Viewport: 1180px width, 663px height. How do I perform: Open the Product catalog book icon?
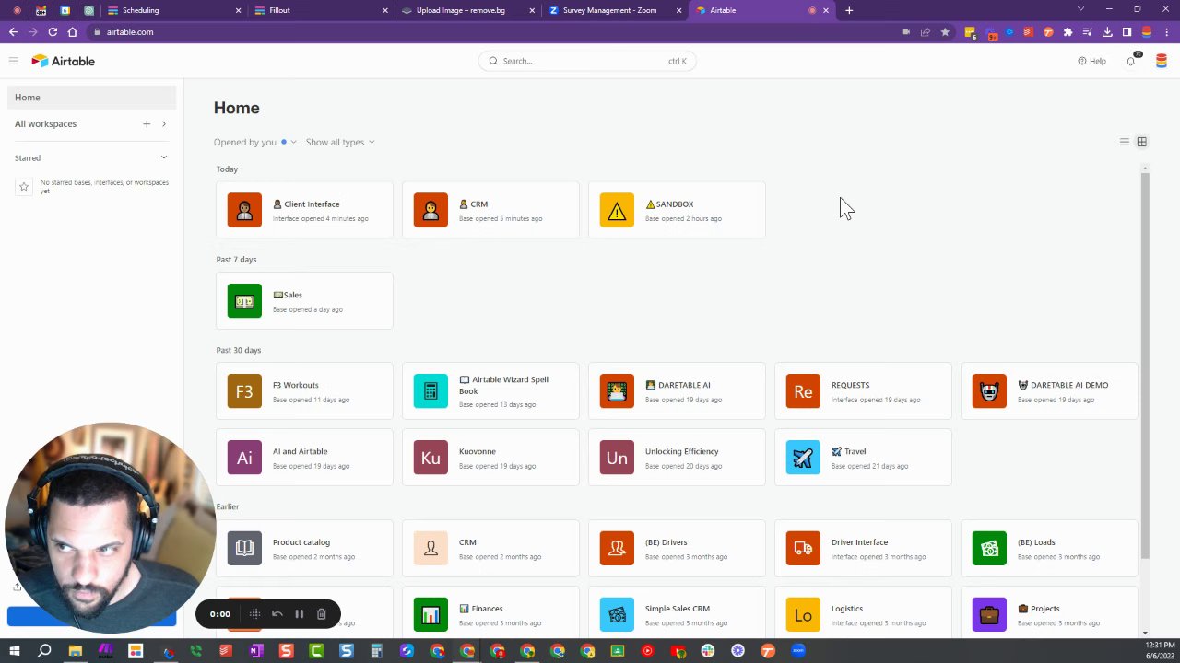244,549
